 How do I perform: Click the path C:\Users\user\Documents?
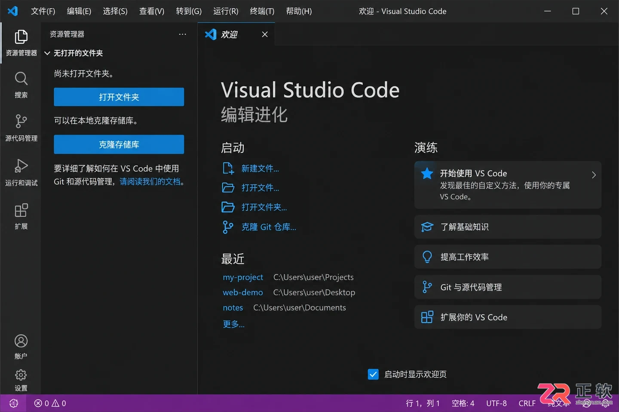pos(300,308)
